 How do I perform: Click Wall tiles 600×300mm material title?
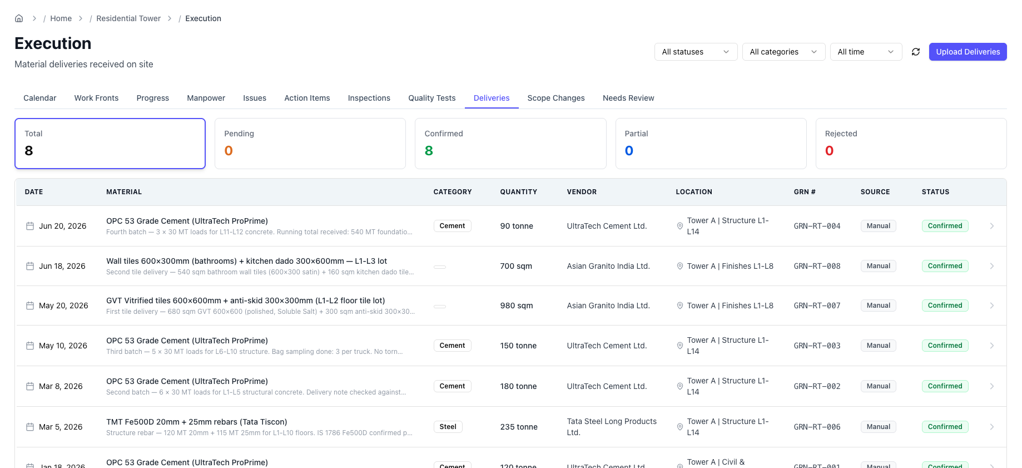(246, 261)
